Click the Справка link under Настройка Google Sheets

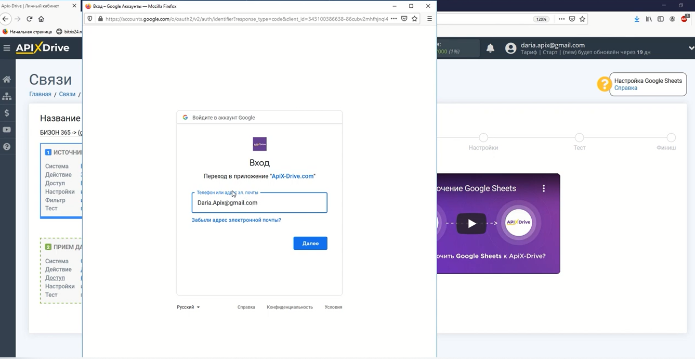[x=626, y=88]
